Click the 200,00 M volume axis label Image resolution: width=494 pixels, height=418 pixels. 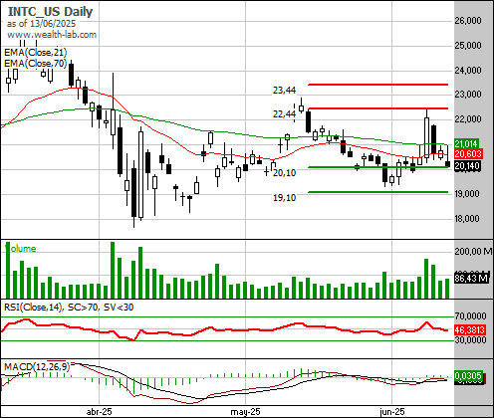click(x=473, y=252)
